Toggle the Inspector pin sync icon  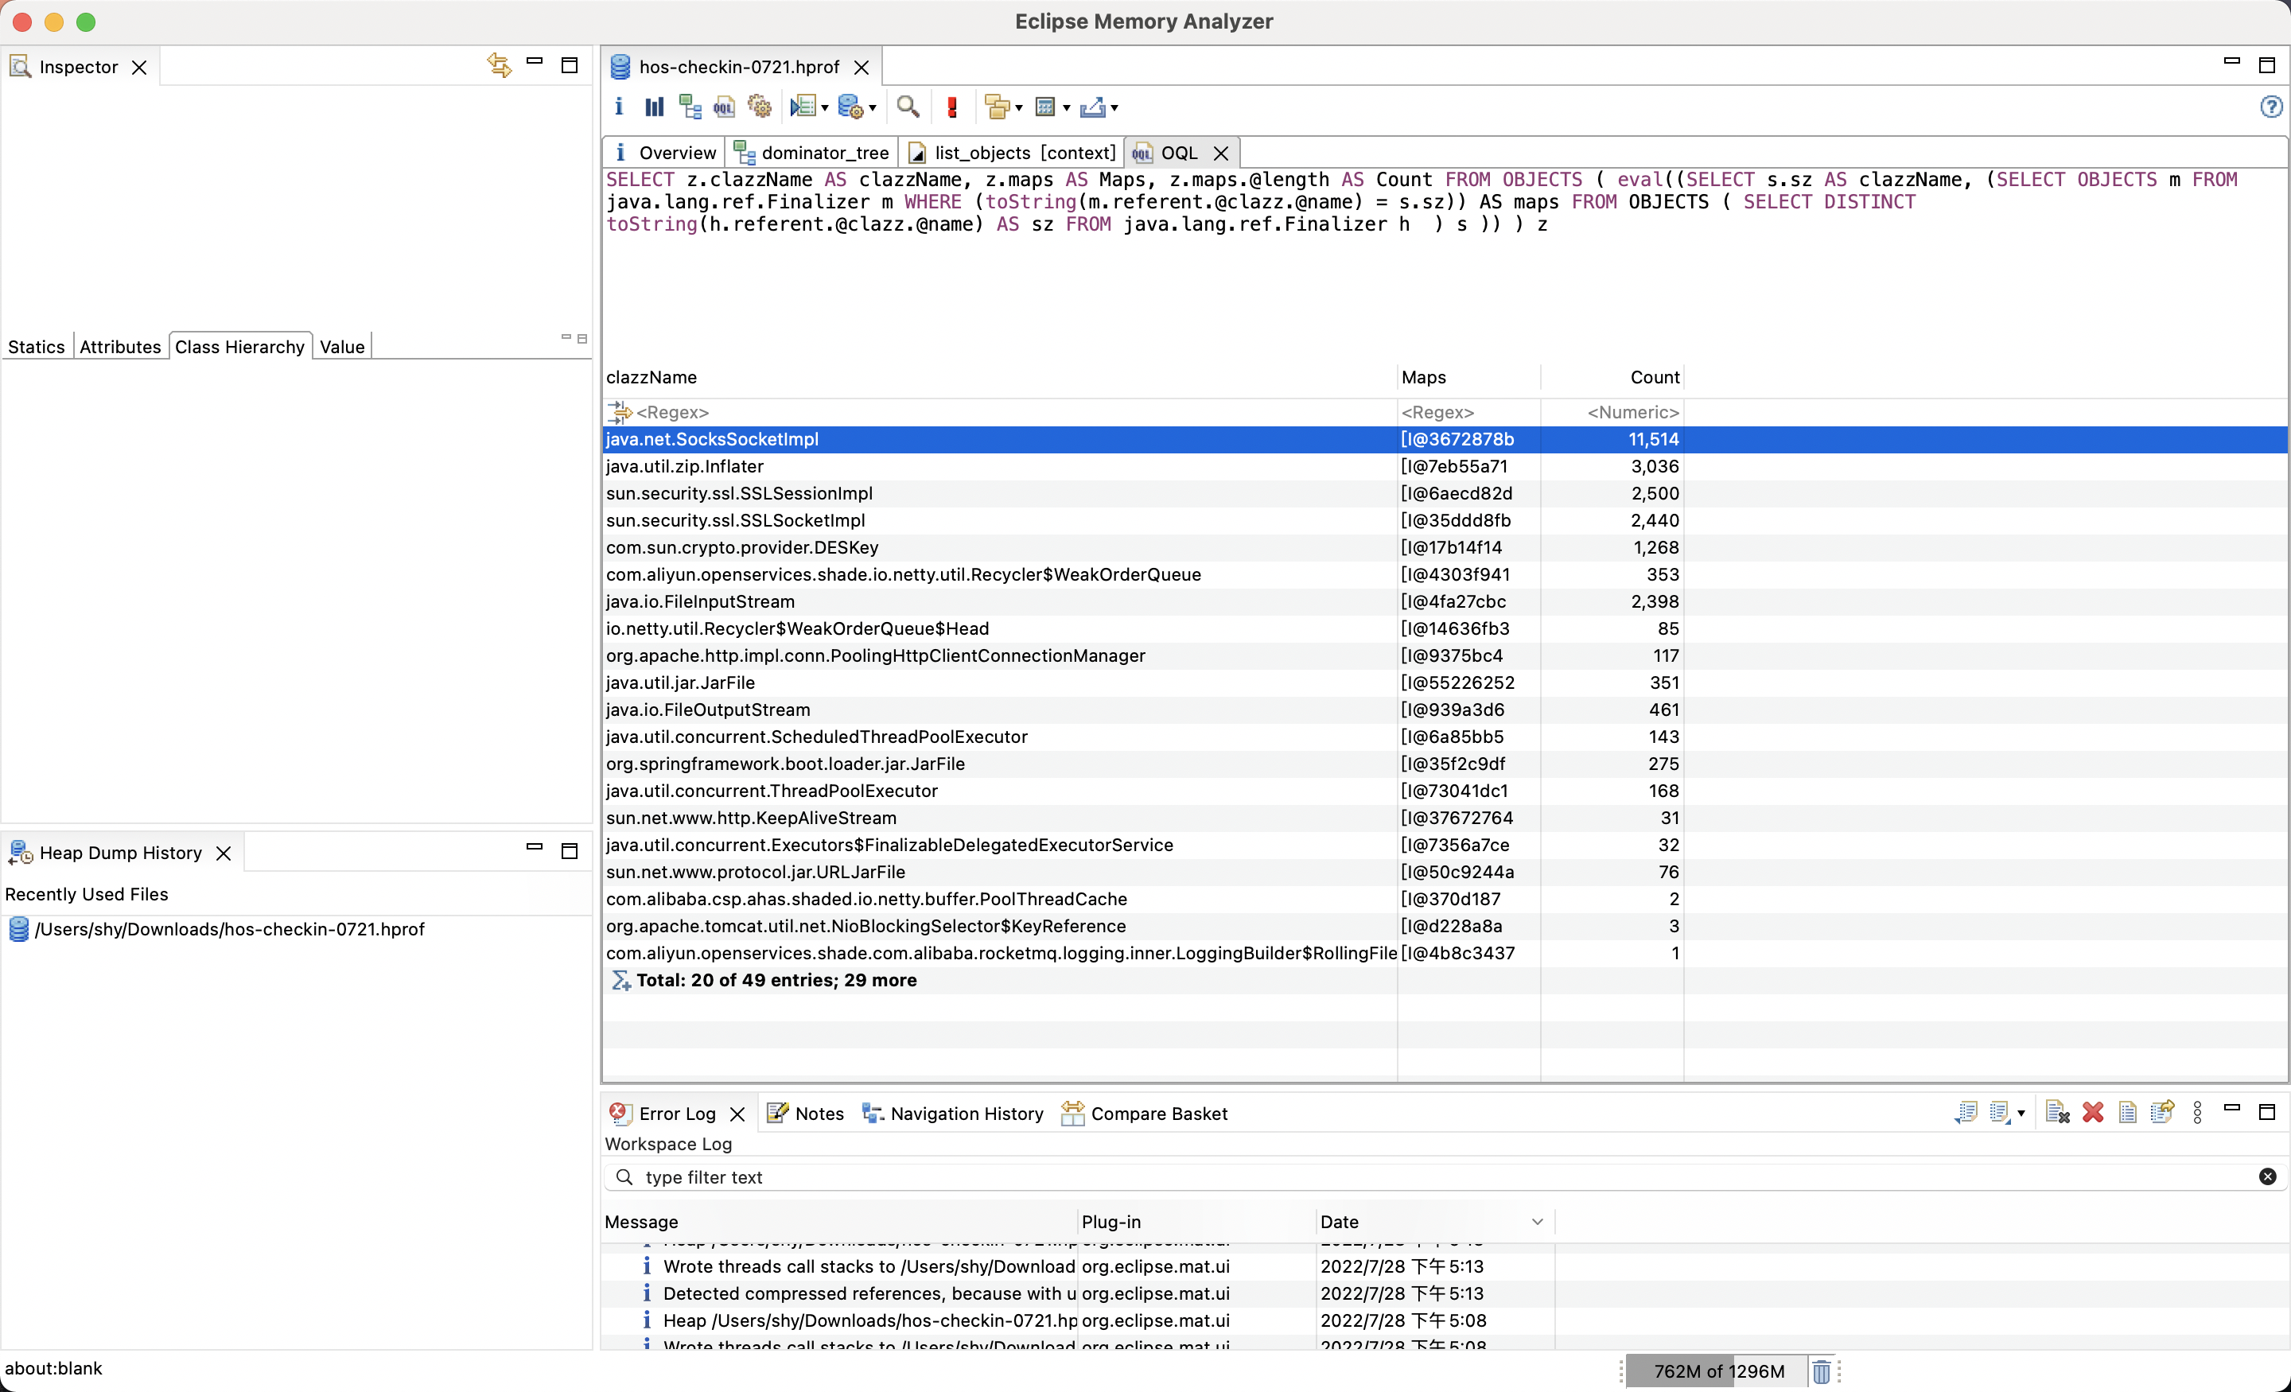tap(500, 65)
